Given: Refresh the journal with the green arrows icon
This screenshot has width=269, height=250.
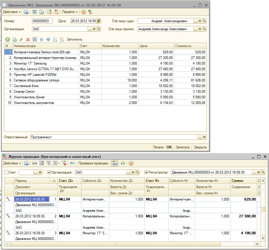Looking at the screenshot, I should (x=123, y=163).
